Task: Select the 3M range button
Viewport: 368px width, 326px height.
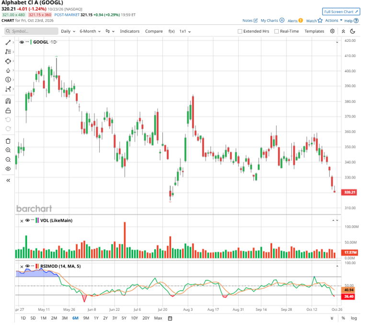Action: 65,318
